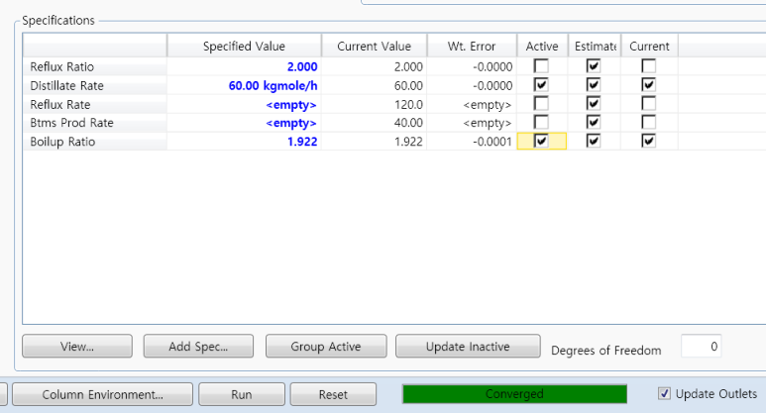Image resolution: width=766 pixels, height=413 pixels.
Task: Open the Column Environment... button
Action: tap(103, 394)
